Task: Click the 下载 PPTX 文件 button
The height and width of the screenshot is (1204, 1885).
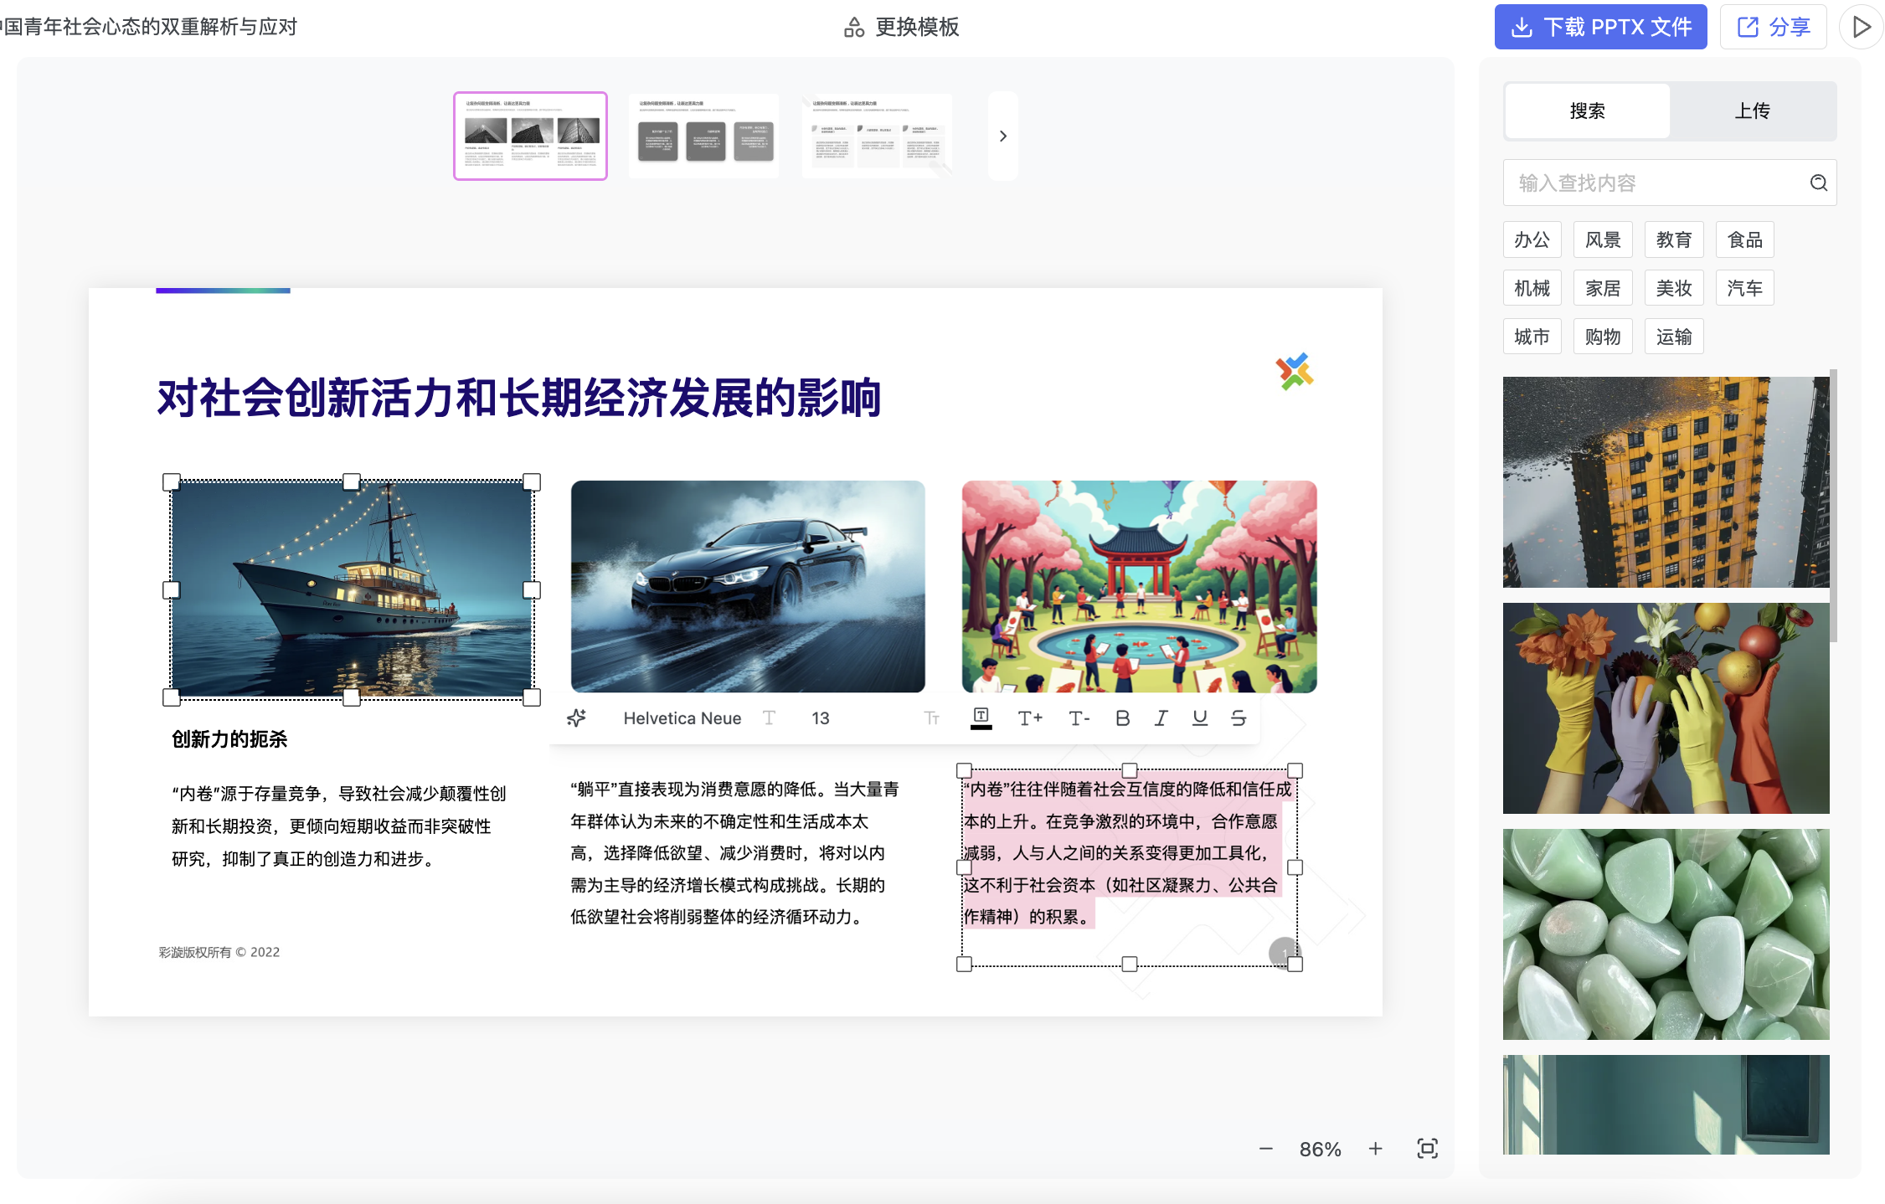Action: click(1600, 27)
